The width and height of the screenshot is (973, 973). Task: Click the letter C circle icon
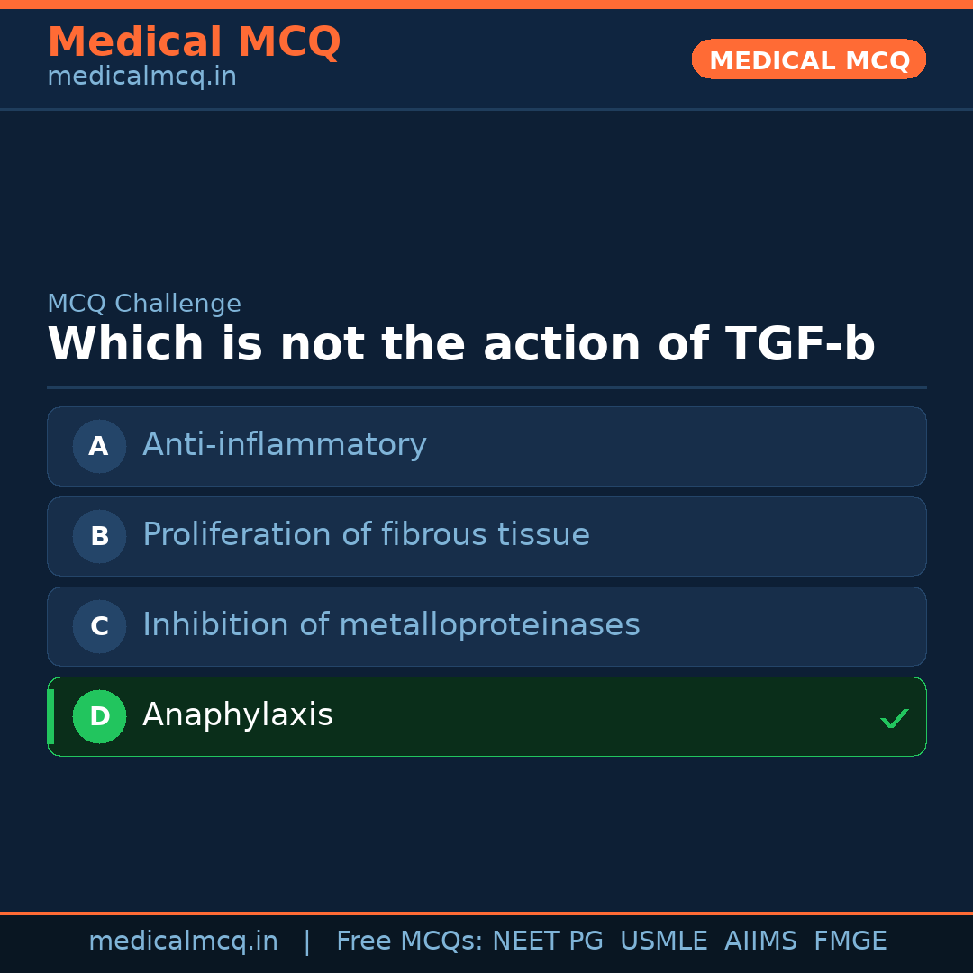click(99, 626)
